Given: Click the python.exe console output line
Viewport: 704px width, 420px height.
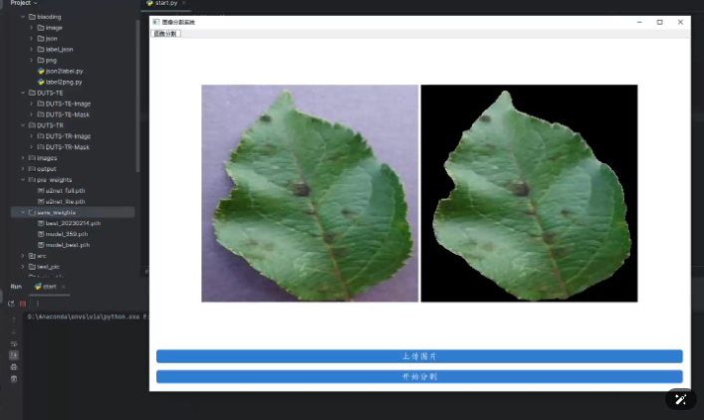Looking at the screenshot, I should pos(88,316).
